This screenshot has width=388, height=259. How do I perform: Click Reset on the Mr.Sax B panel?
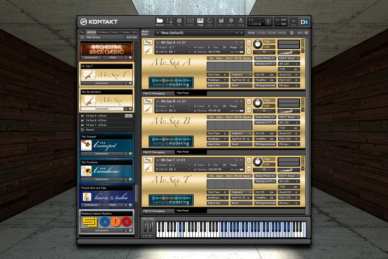coord(242,144)
